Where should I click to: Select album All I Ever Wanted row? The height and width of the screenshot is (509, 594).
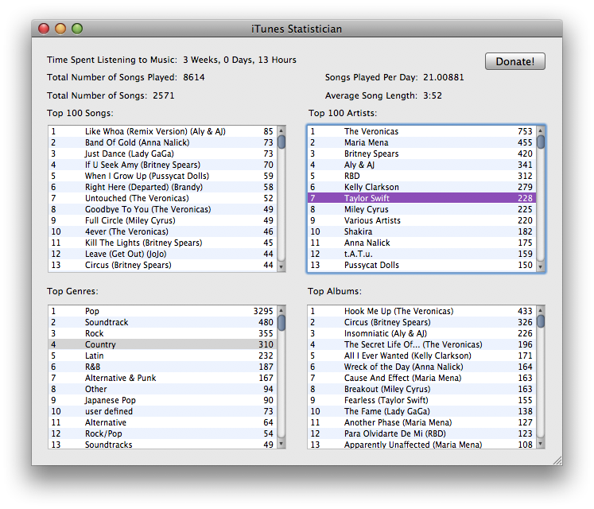pos(422,356)
